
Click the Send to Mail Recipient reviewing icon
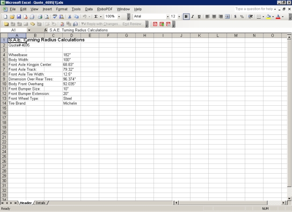point(75,24)
